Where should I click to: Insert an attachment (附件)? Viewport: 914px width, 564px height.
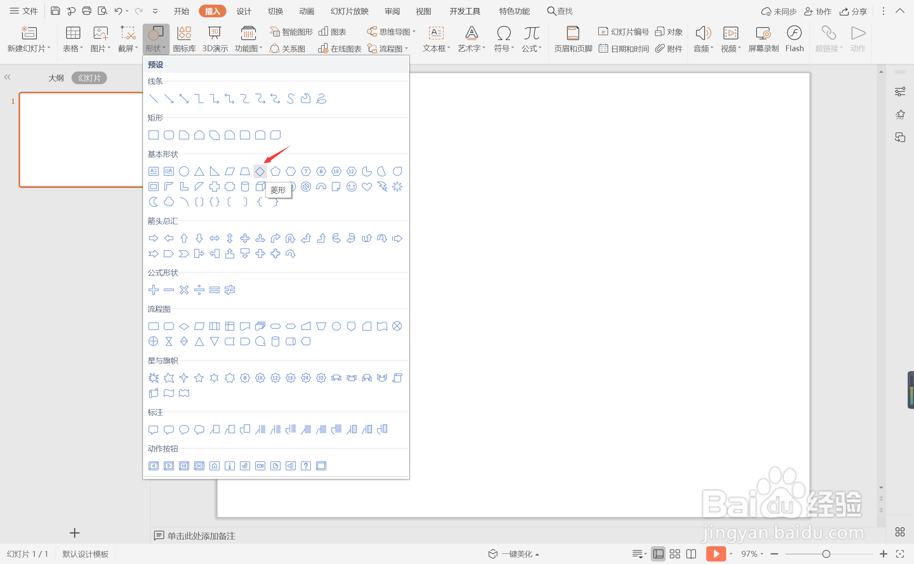click(669, 49)
